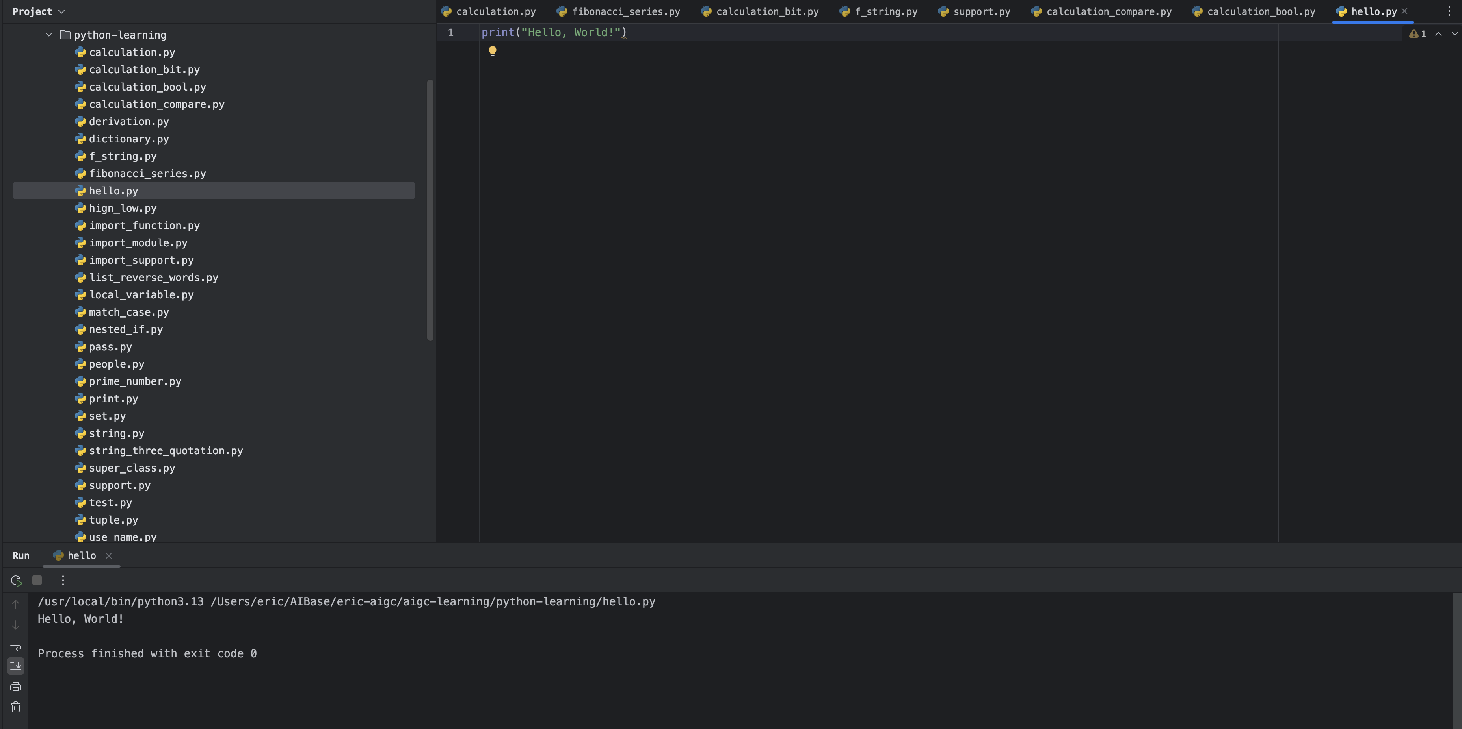1462x729 pixels.
Task: Close the hello Run tab
Action: pos(108,555)
